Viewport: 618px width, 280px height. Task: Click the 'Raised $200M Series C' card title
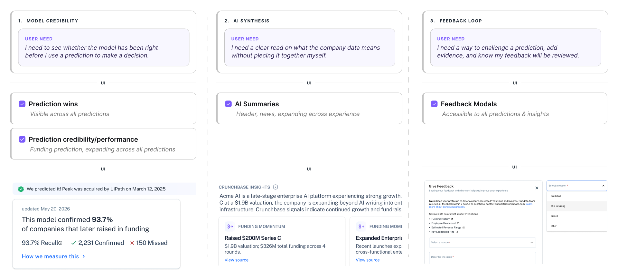tap(253, 238)
